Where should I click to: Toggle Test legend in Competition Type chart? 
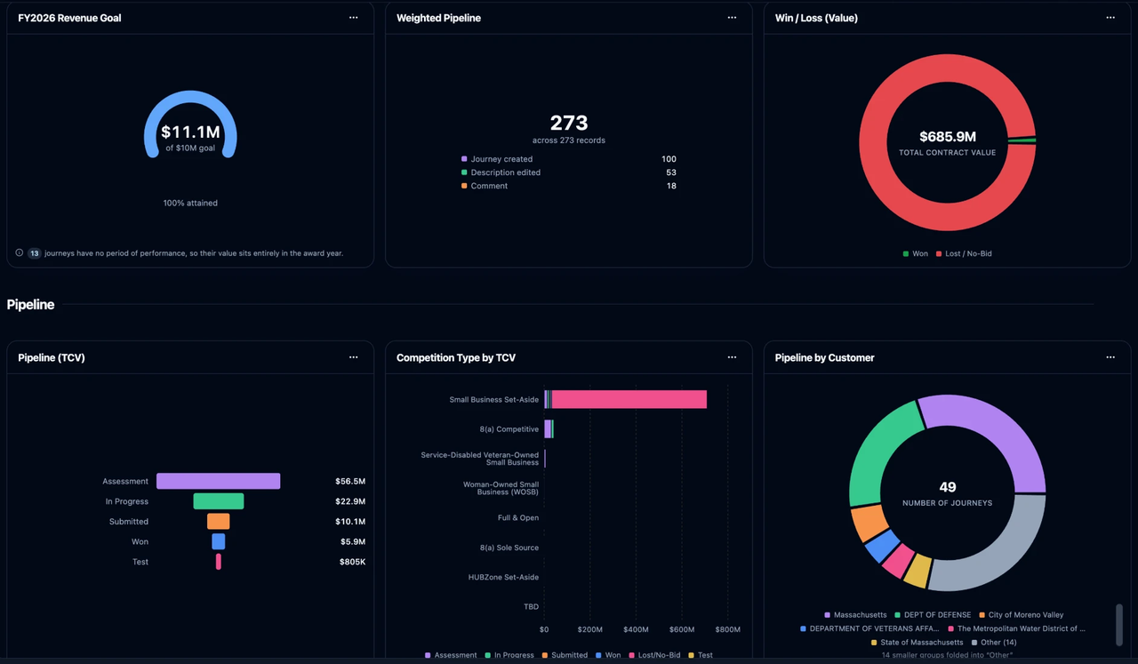click(701, 655)
